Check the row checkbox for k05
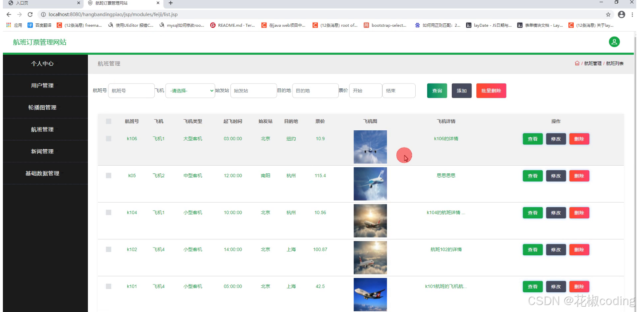This screenshot has height=312, width=637. [x=108, y=176]
